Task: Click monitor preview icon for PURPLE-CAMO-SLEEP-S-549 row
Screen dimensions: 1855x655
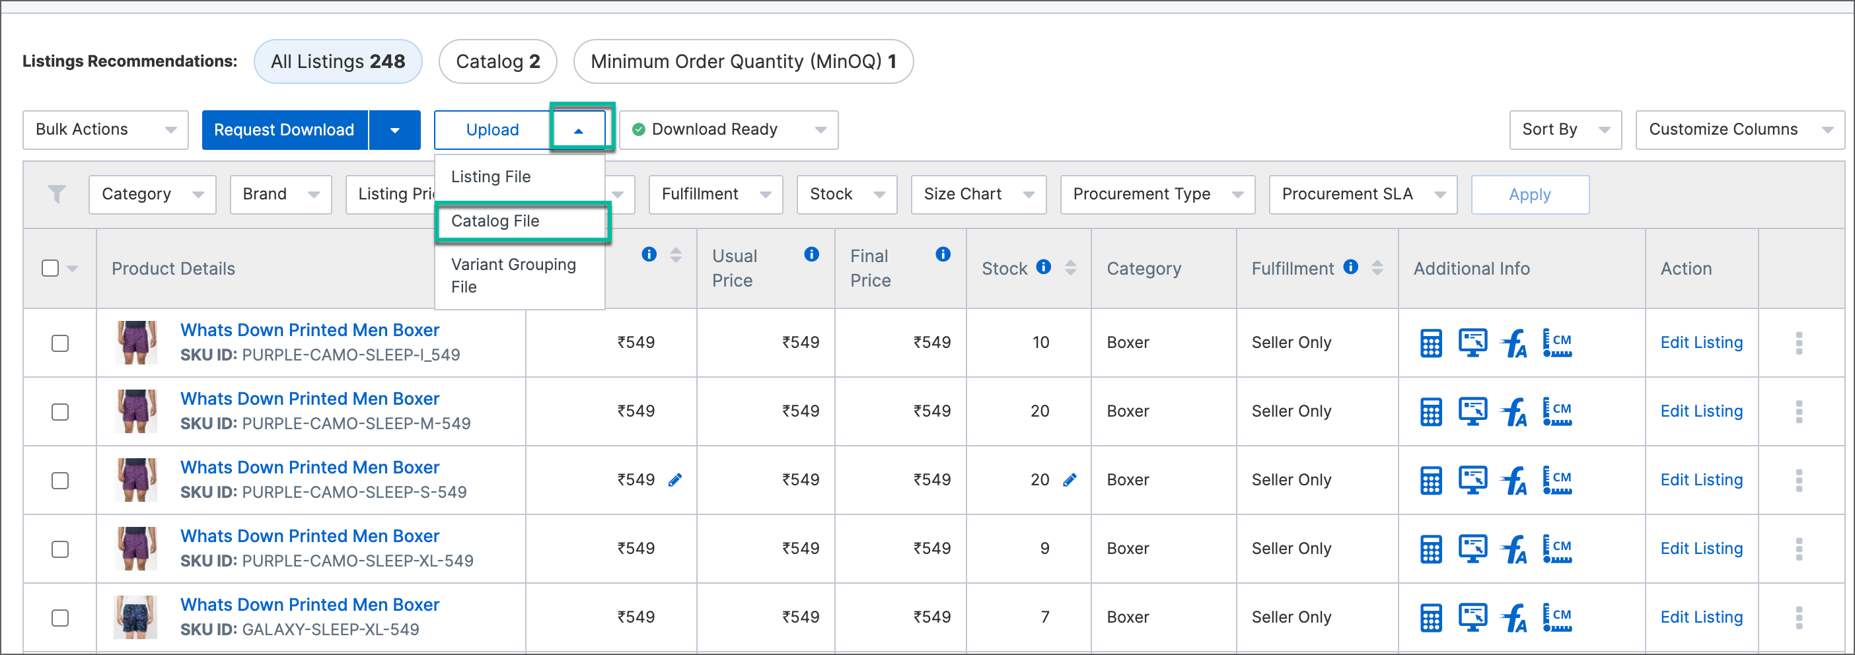Action: [1473, 480]
